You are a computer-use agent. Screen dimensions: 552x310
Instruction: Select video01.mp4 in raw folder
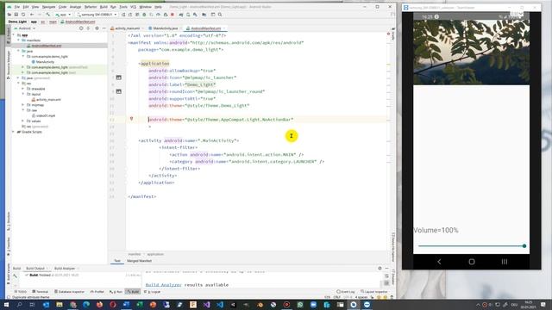click(44, 115)
